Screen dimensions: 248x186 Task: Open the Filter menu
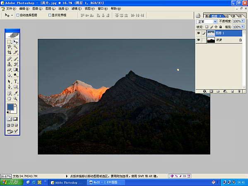click(x=77, y=9)
